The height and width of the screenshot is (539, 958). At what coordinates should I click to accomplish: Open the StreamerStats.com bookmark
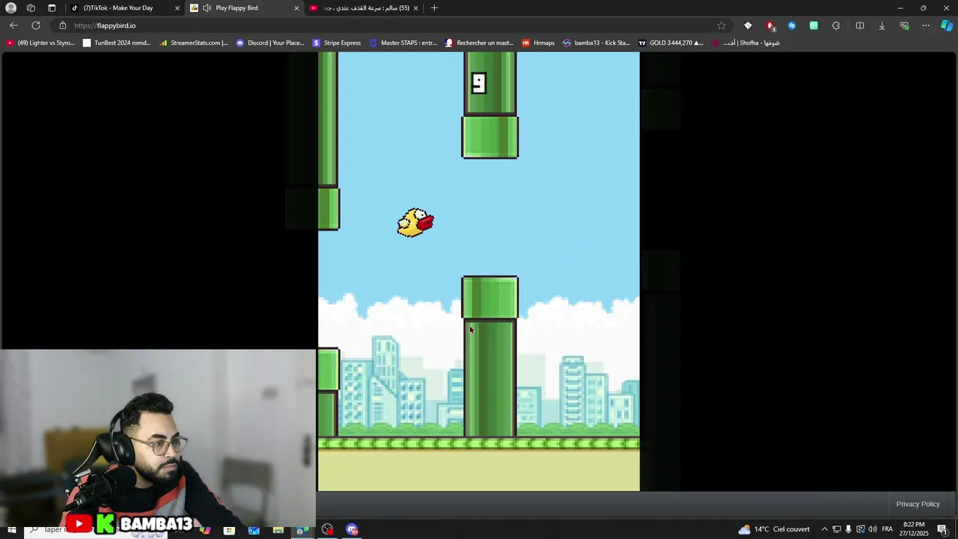click(x=194, y=43)
